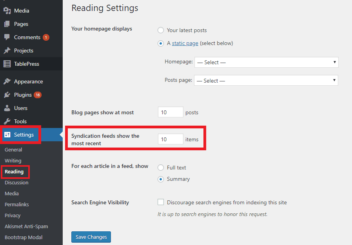Click the Comments speech bubble icon
Screen dimensions: 352x245
pos(7,37)
